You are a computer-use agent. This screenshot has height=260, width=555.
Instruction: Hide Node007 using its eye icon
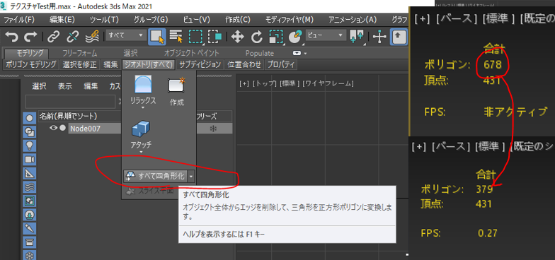[x=53, y=129]
